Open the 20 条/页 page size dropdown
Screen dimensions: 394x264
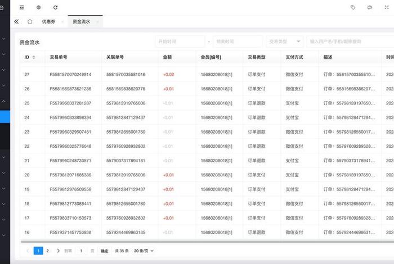144,251
